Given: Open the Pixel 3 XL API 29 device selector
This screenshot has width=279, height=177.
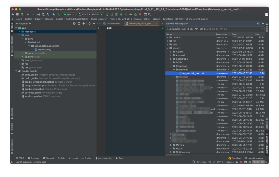Looking at the screenshot, I should click(91, 14).
